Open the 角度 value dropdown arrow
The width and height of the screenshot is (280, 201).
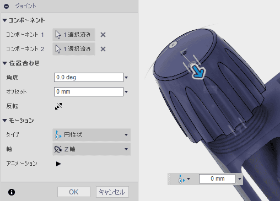tap(126, 78)
